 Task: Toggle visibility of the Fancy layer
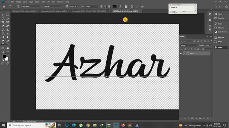click(x=181, y=54)
